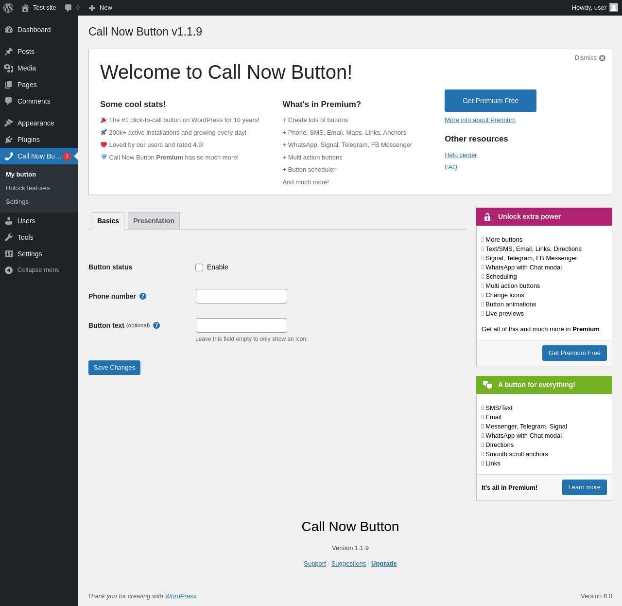Click Howdy, user account text

click(589, 8)
